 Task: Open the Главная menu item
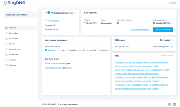[21, 28]
